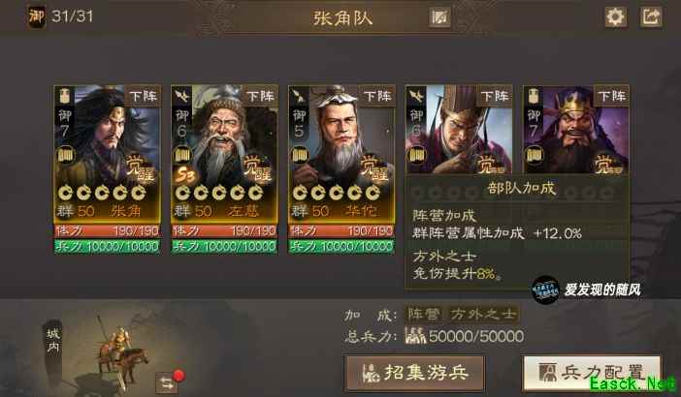Click 张角's green troop strength bar

(108, 247)
